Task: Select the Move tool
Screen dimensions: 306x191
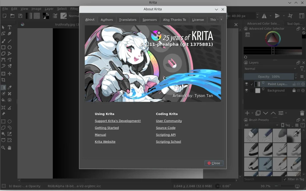Action: coord(9,74)
